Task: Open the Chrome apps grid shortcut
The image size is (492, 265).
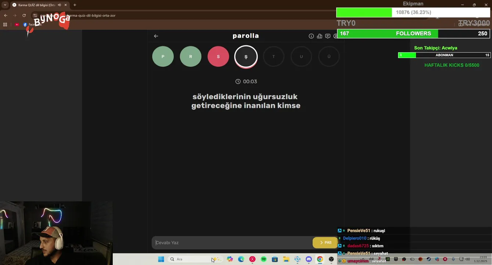Action: click(x=5, y=25)
